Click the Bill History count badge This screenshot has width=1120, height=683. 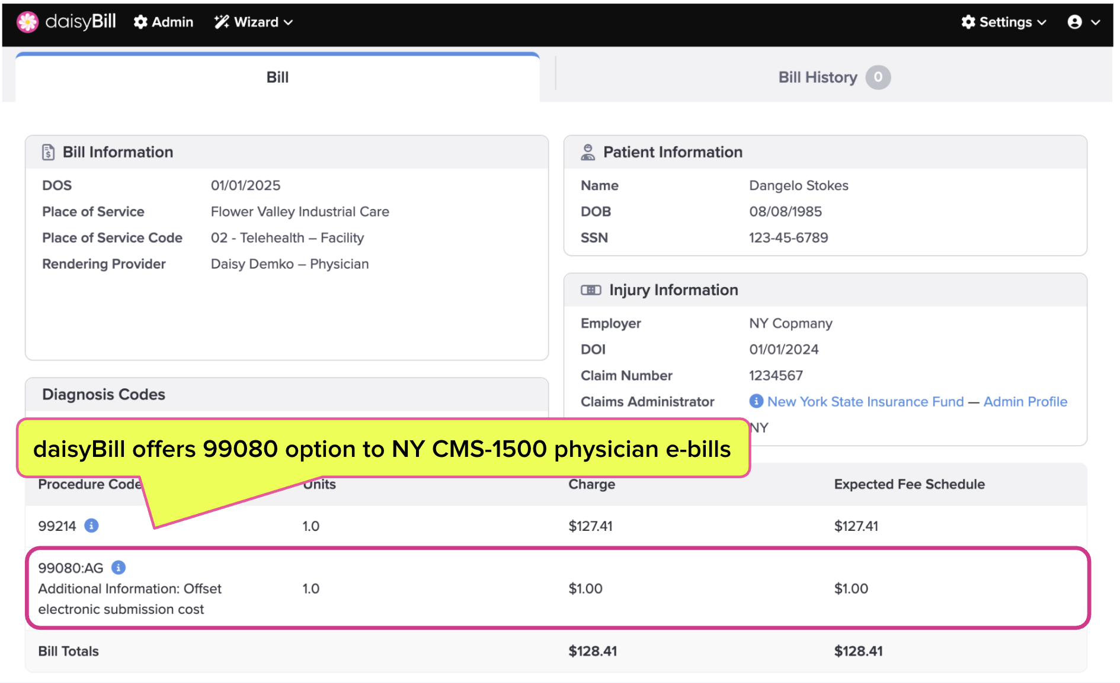coord(878,78)
